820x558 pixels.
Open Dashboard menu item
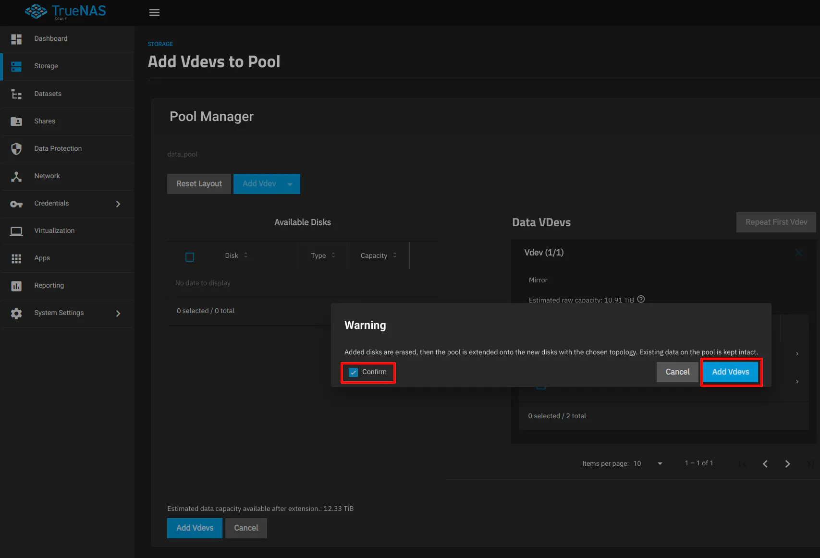pos(68,39)
